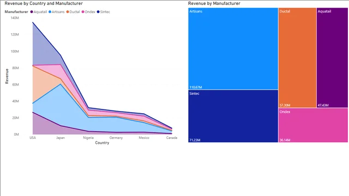Click the Revenue by Country and Manufacturer title

pos(44,4)
